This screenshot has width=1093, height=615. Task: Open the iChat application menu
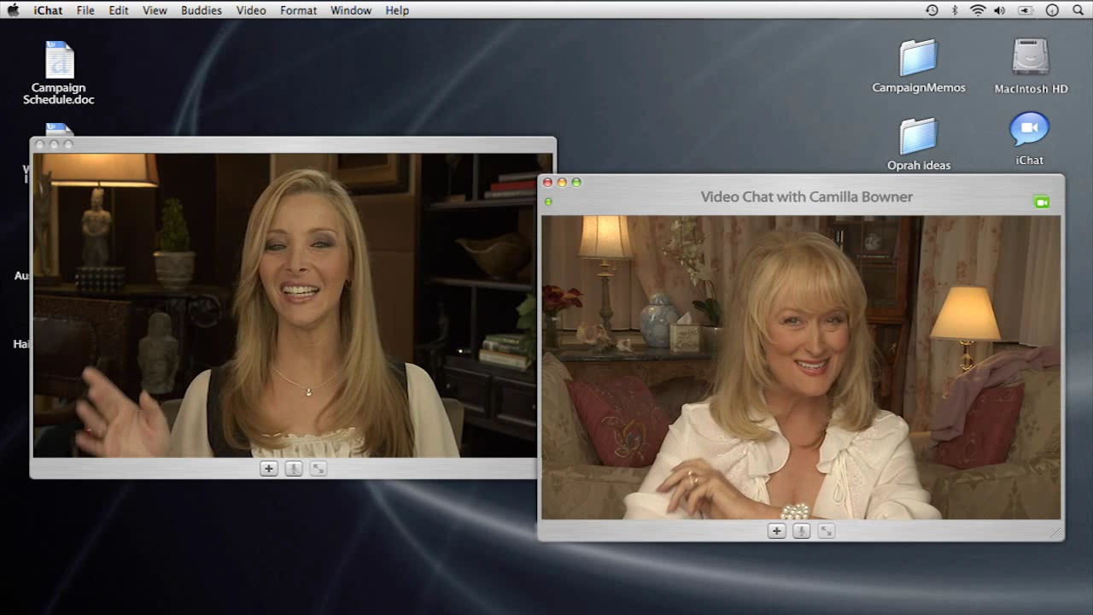click(48, 10)
